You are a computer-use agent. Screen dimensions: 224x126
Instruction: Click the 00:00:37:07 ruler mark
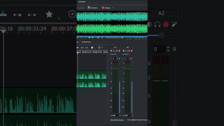(x=97, y=52)
